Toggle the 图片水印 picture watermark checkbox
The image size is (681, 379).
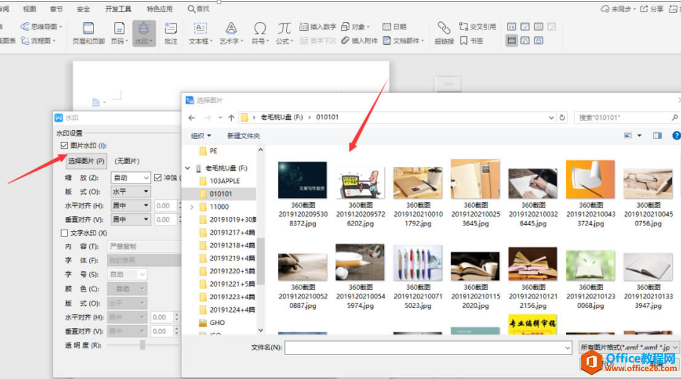tap(64, 145)
